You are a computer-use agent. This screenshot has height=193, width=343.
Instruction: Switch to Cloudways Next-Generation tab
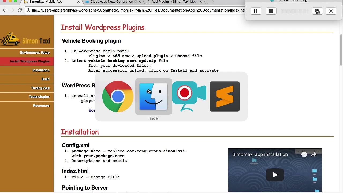113,2
